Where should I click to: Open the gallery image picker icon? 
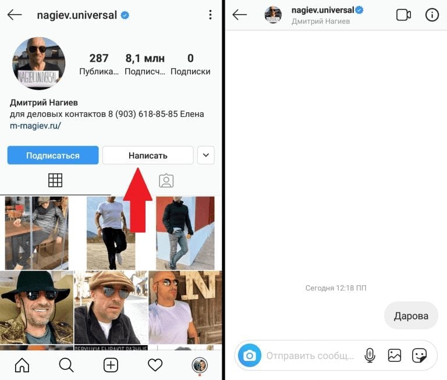pos(395,356)
